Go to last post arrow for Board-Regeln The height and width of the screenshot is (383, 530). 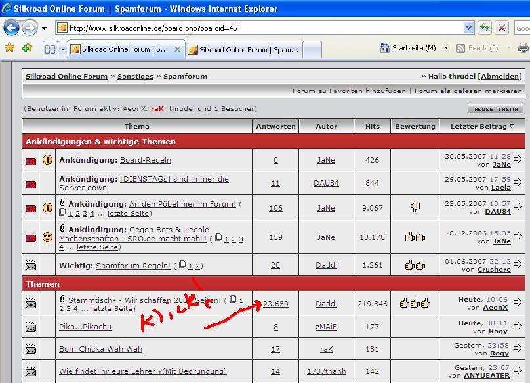point(518,159)
